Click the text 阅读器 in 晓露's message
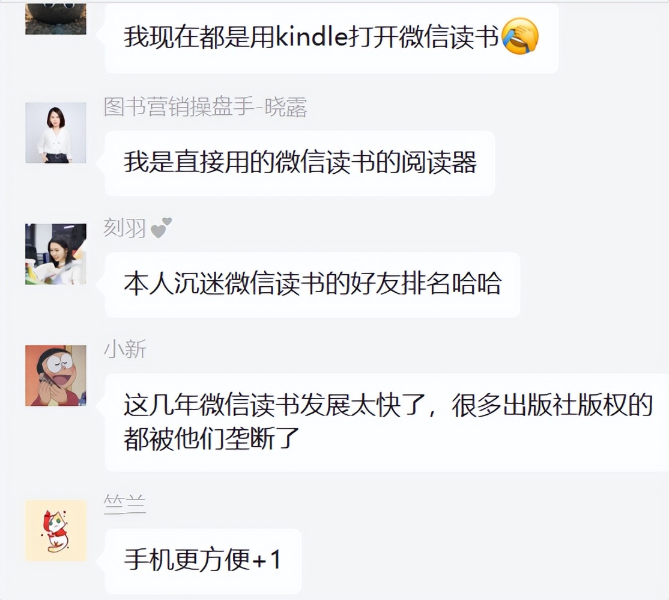 (x=438, y=162)
